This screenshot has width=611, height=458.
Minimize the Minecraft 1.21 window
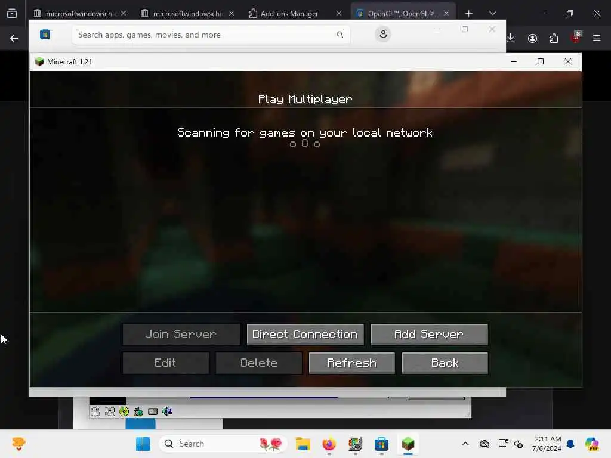click(x=514, y=61)
